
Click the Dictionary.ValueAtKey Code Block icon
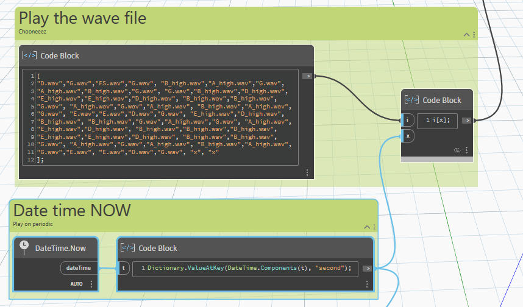(x=127, y=248)
